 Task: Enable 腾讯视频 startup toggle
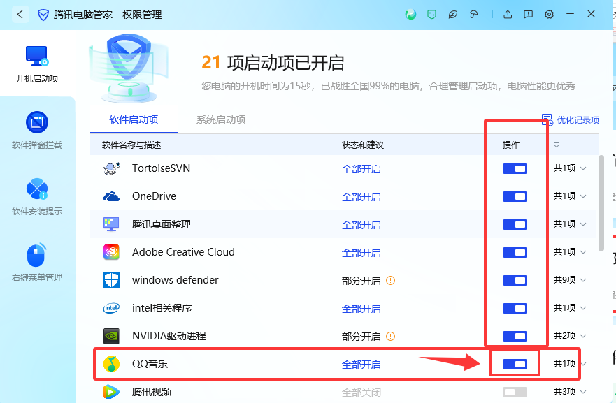point(515,392)
